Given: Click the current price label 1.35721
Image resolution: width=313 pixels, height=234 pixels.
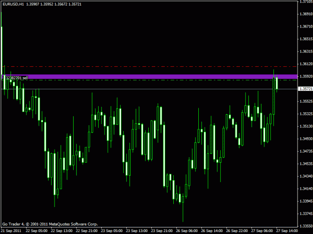Looking at the screenshot, I should (305, 89).
